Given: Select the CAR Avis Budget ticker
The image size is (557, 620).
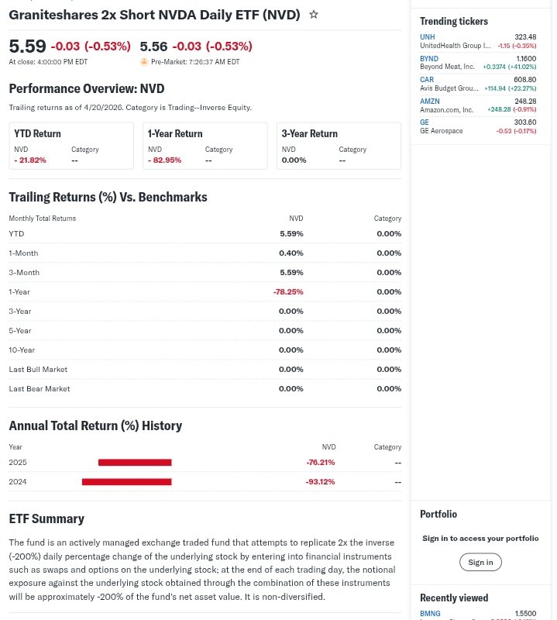Looking at the screenshot, I should click(427, 80).
